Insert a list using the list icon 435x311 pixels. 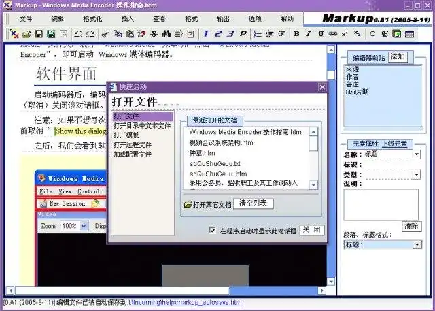(x=258, y=34)
